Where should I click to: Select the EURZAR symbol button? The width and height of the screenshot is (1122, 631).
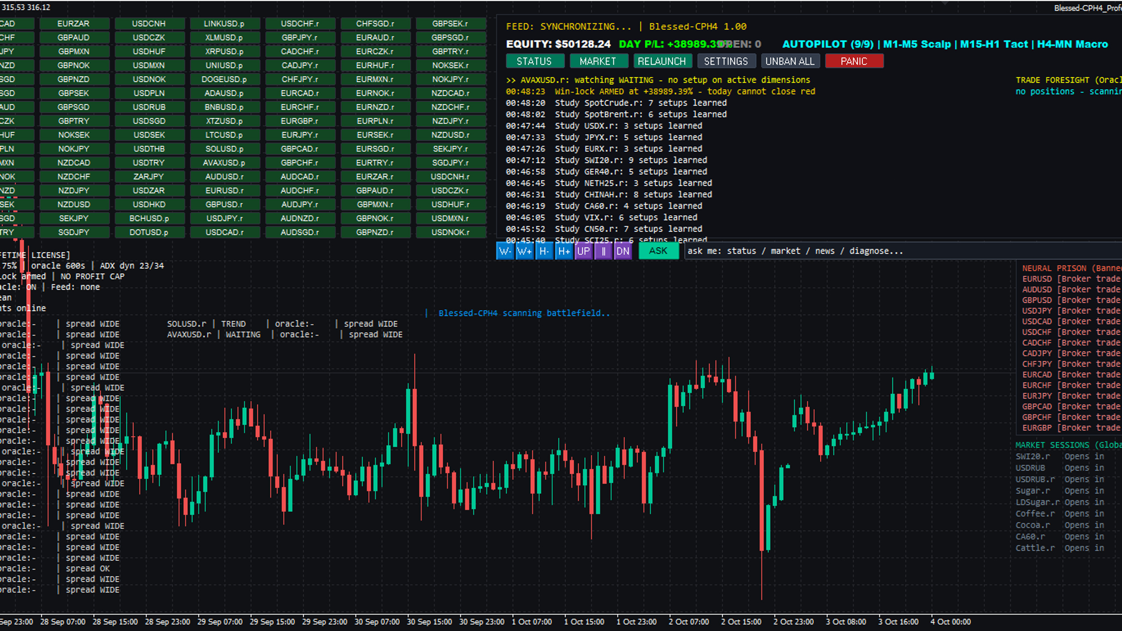point(75,24)
